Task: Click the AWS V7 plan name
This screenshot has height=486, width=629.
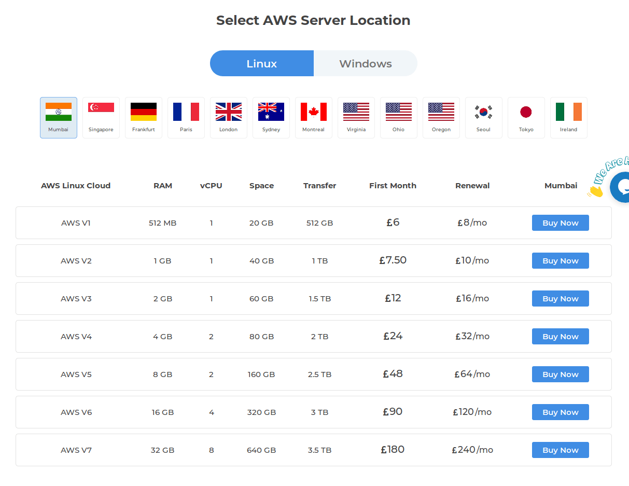Action: (x=76, y=450)
